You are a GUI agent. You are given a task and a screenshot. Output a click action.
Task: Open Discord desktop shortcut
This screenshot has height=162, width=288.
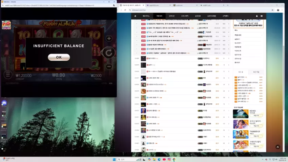click(4, 104)
